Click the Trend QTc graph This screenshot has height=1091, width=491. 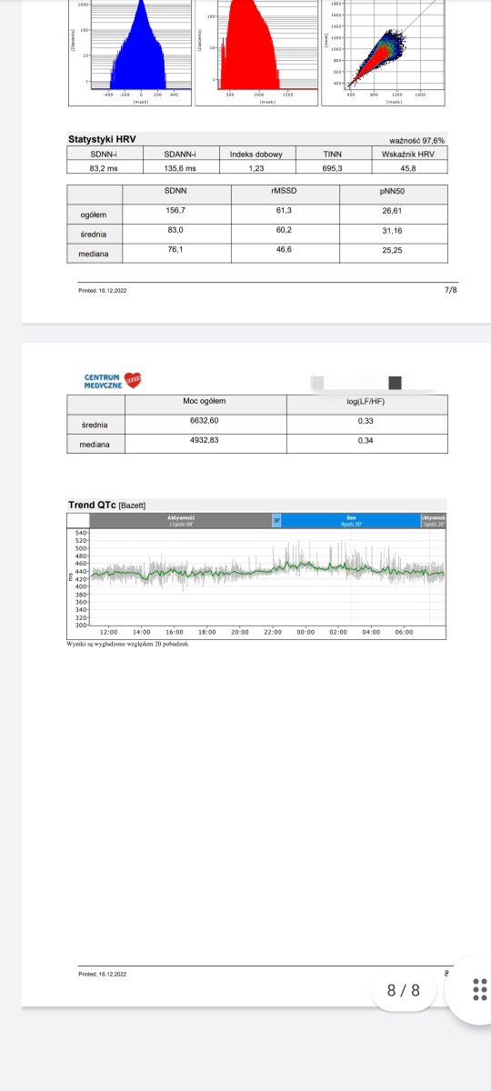pos(257,578)
